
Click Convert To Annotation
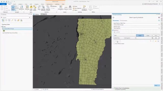[84, 8]
